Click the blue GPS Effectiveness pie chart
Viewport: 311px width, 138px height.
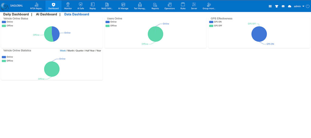pyautogui.click(x=259, y=34)
